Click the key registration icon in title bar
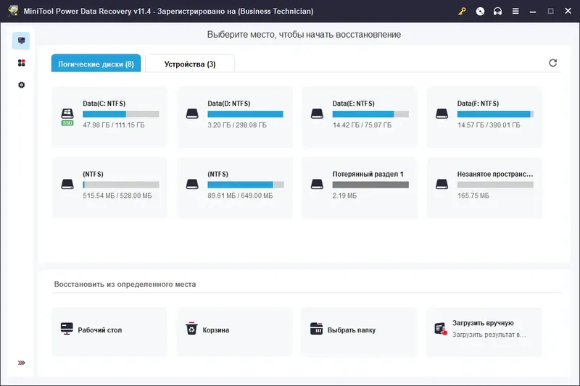This screenshot has height=386, width=580. pyautogui.click(x=462, y=11)
